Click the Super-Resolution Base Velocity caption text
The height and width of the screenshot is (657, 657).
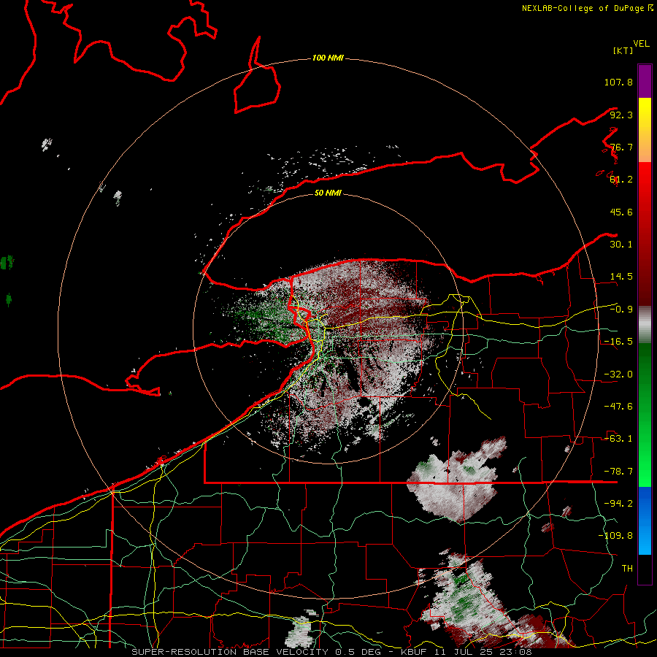[x=331, y=652]
